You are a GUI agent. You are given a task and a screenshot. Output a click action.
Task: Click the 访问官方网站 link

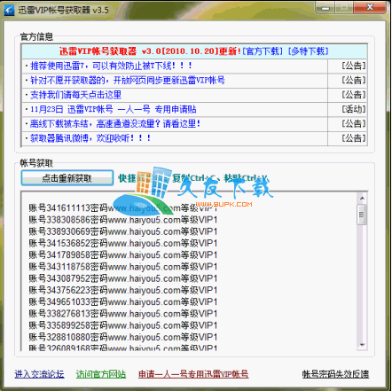pyautogui.click(x=101, y=374)
